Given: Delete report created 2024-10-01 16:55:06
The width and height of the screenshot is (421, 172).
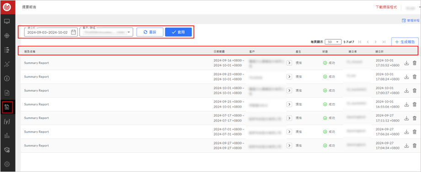Looking at the screenshot, I should pyautogui.click(x=415, y=104).
